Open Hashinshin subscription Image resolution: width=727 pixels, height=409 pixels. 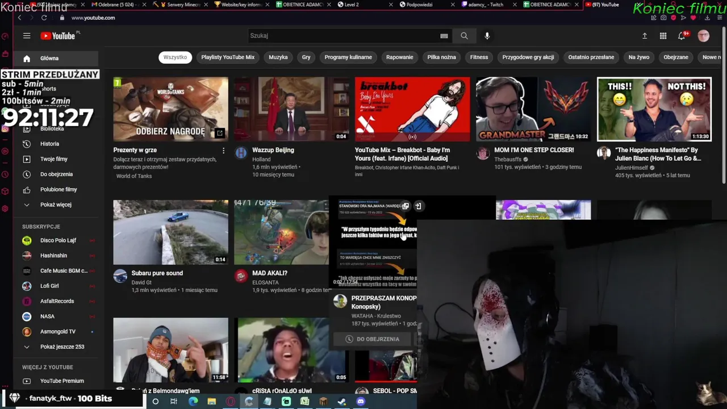(56, 256)
